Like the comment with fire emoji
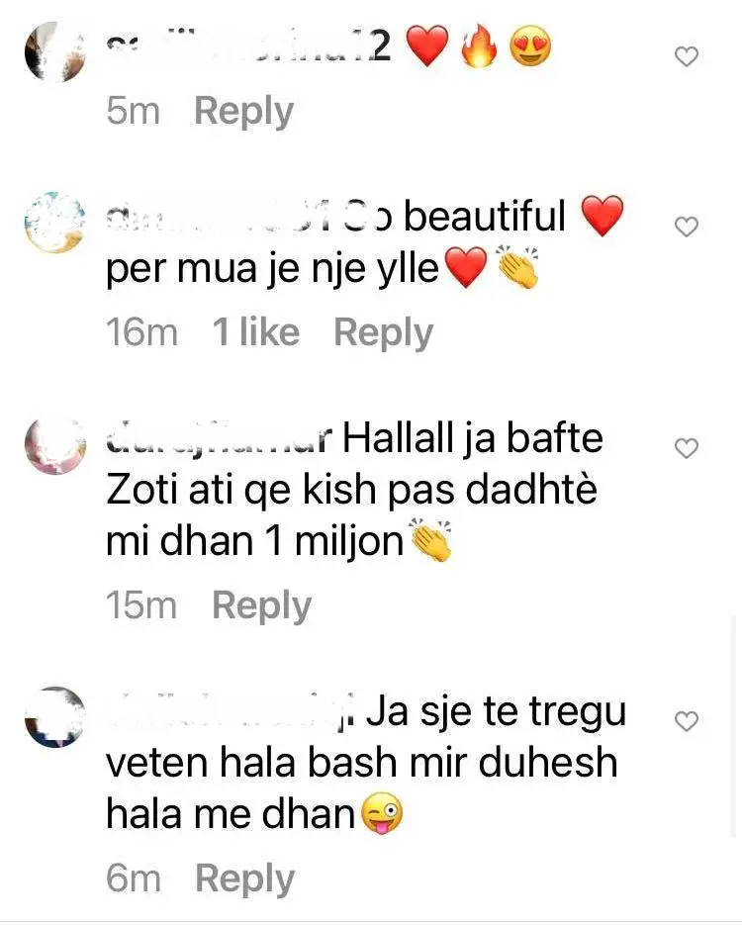 [x=686, y=56]
